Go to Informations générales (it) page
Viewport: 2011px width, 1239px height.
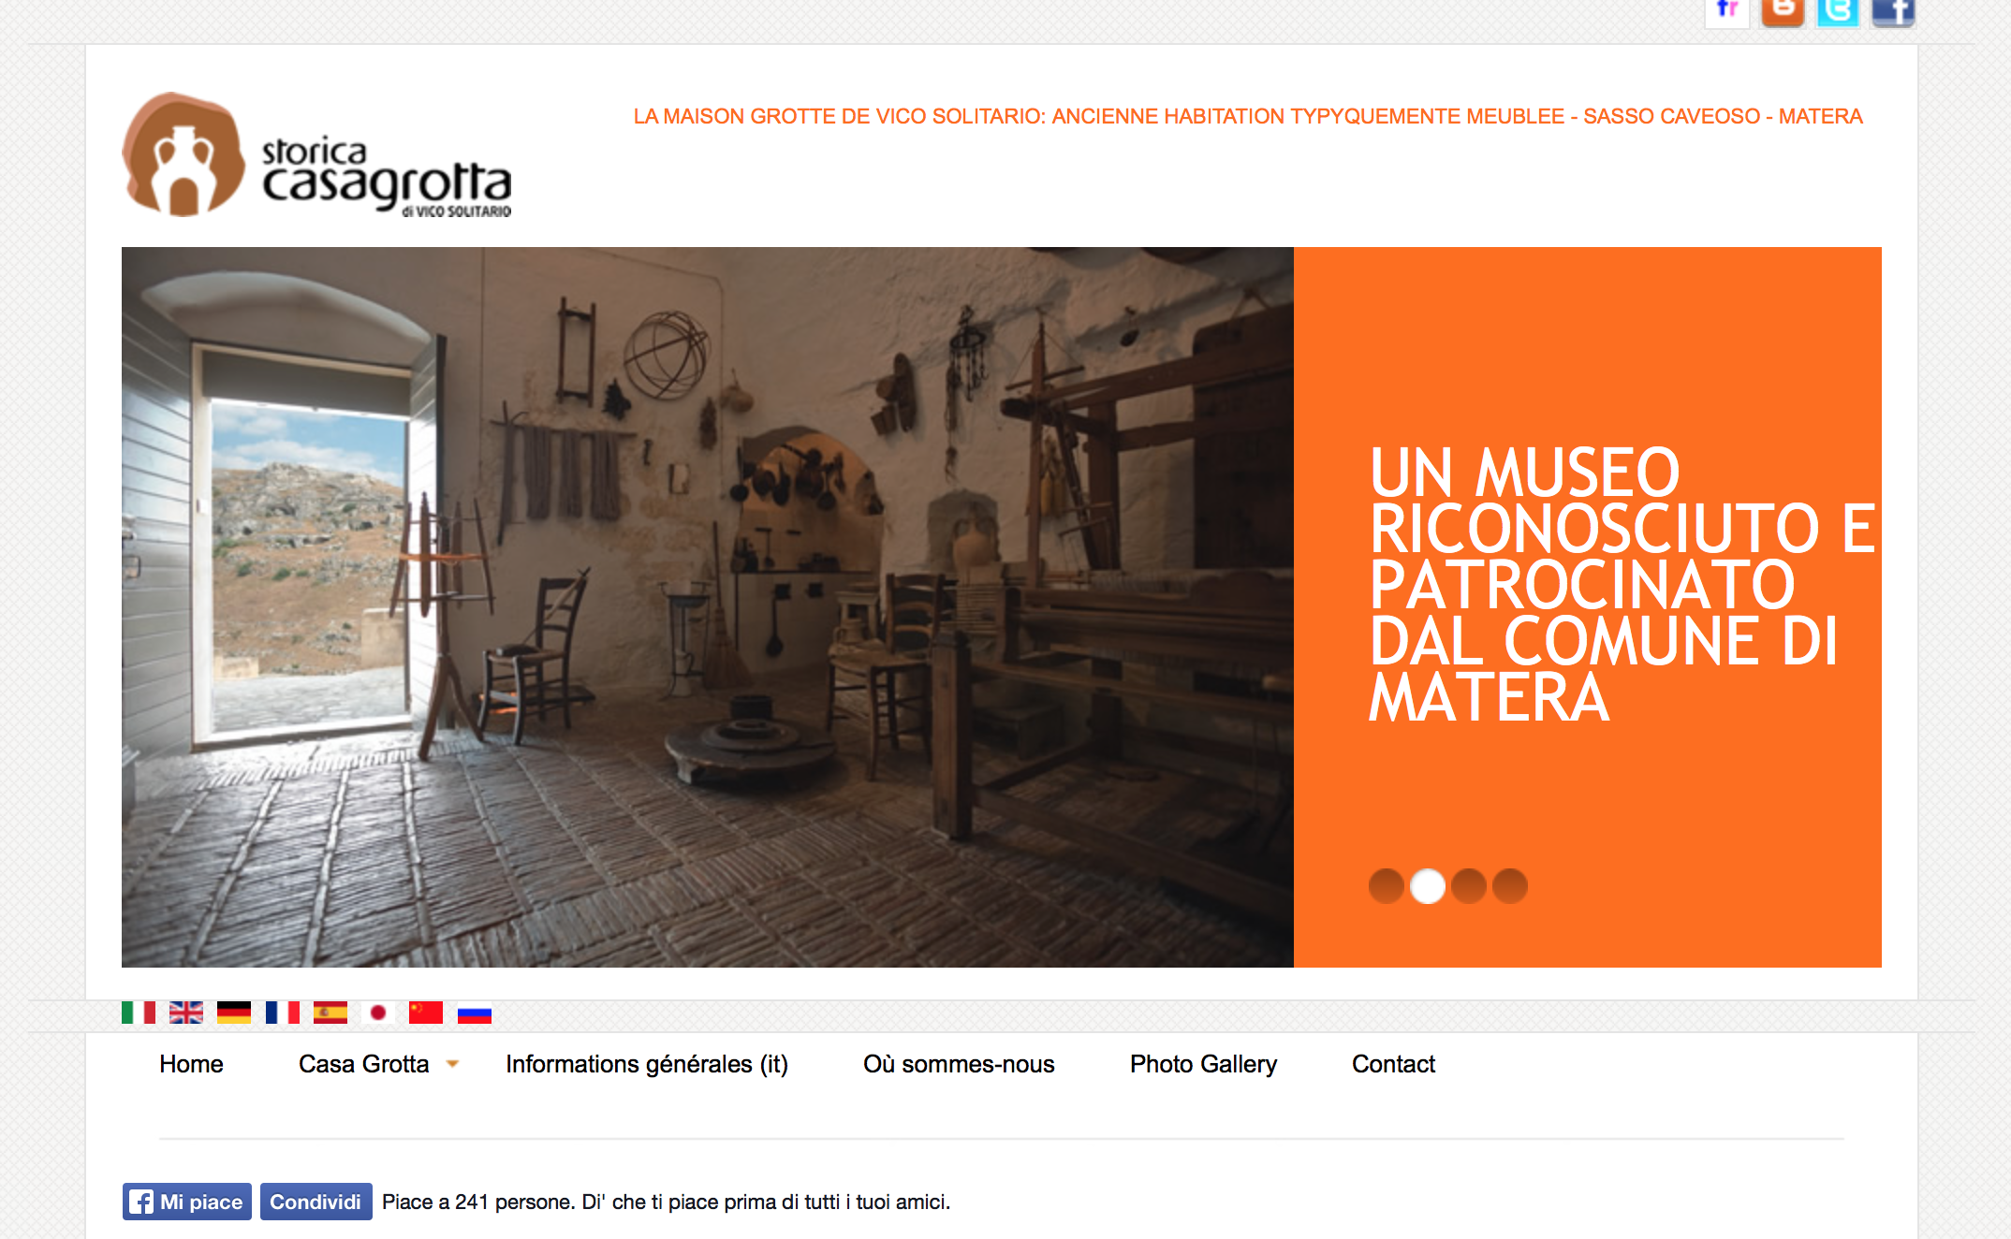[647, 1064]
